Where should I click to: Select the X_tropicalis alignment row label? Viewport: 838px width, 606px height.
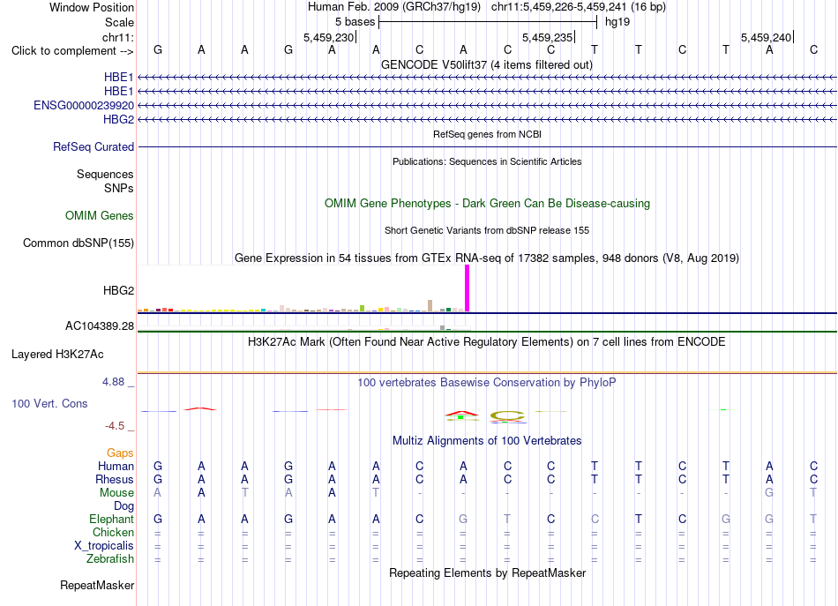[x=104, y=546]
